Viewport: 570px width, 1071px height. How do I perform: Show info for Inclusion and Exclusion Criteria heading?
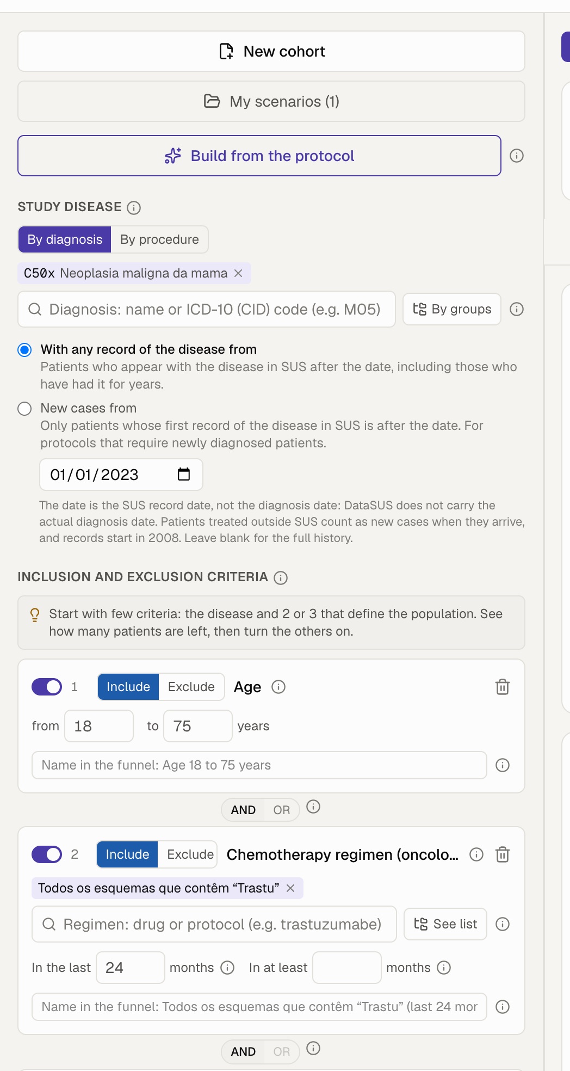click(x=281, y=577)
